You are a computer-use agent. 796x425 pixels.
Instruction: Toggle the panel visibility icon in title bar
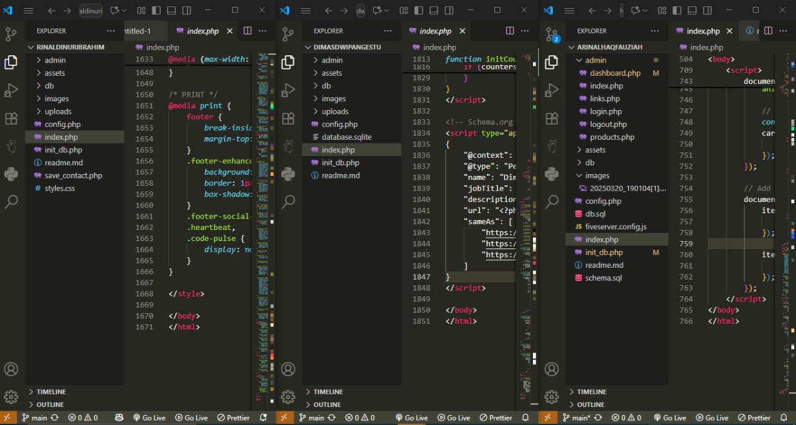[170, 11]
